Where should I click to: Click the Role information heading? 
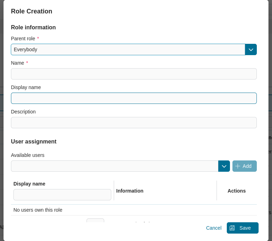pyautogui.click(x=33, y=28)
